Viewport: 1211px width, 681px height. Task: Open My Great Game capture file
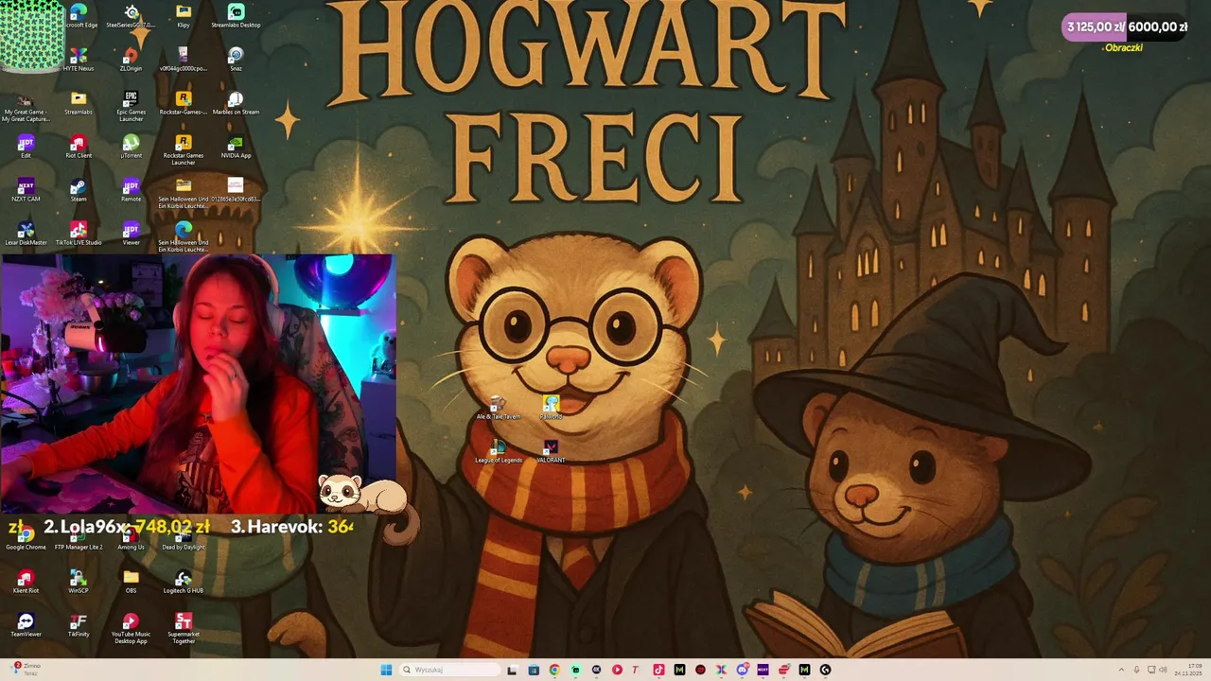point(26,108)
